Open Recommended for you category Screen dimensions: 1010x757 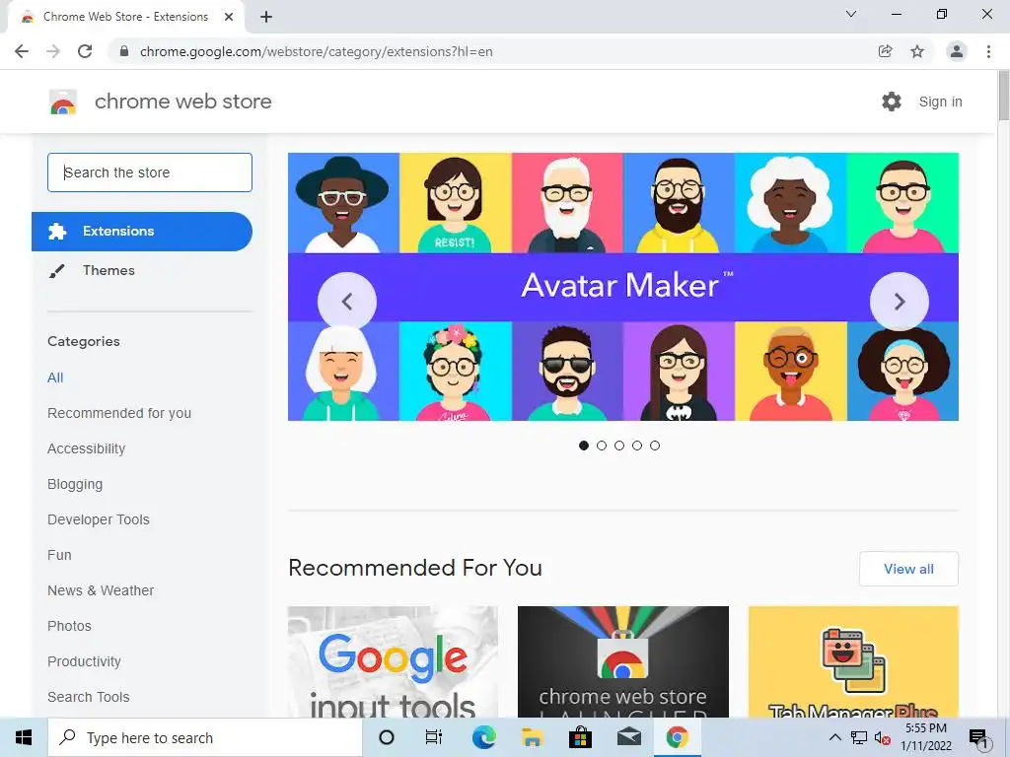[119, 413]
